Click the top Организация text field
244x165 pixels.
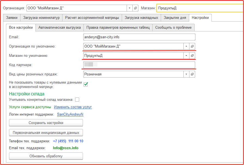pyautogui.click(x=77, y=8)
